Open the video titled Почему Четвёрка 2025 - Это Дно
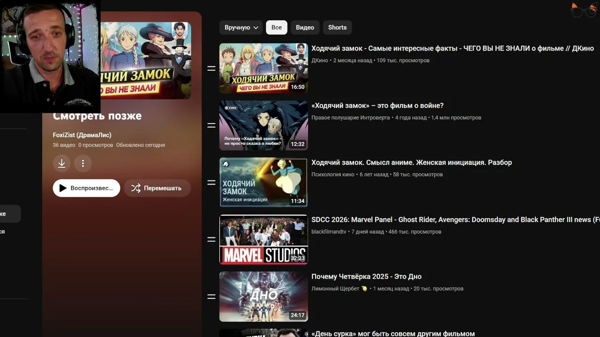The image size is (600, 337). pos(366,277)
